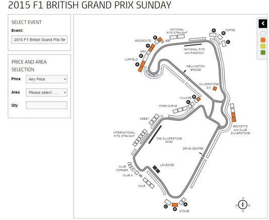269x220 pixels.
Task: Expand the Area Please select dropdown
Action: 46,93
